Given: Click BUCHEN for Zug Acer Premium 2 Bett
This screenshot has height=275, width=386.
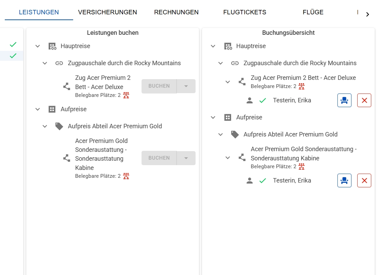Looking at the screenshot, I should [159, 86].
